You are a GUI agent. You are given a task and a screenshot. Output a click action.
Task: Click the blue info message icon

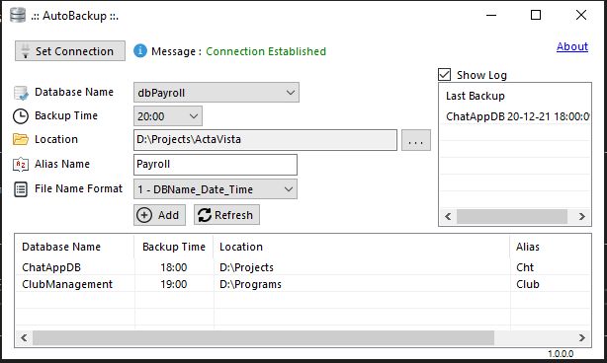point(140,50)
